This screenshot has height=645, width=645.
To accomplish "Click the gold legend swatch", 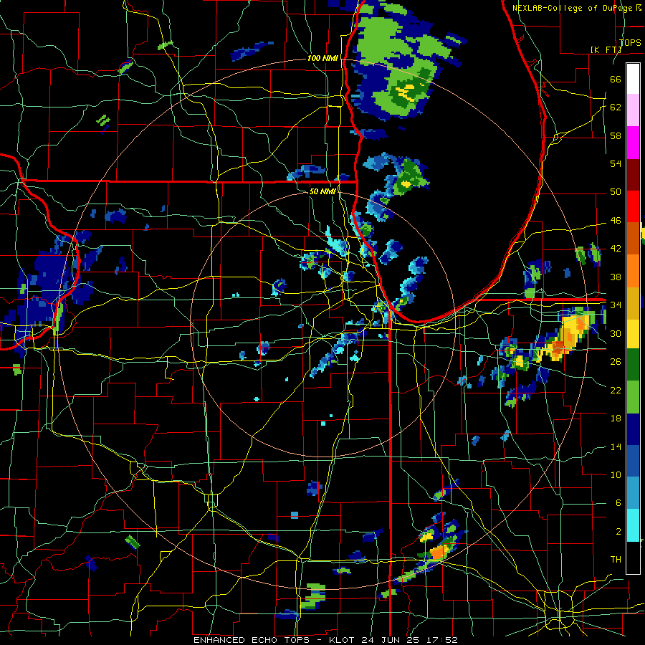I will (x=633, y=303).
